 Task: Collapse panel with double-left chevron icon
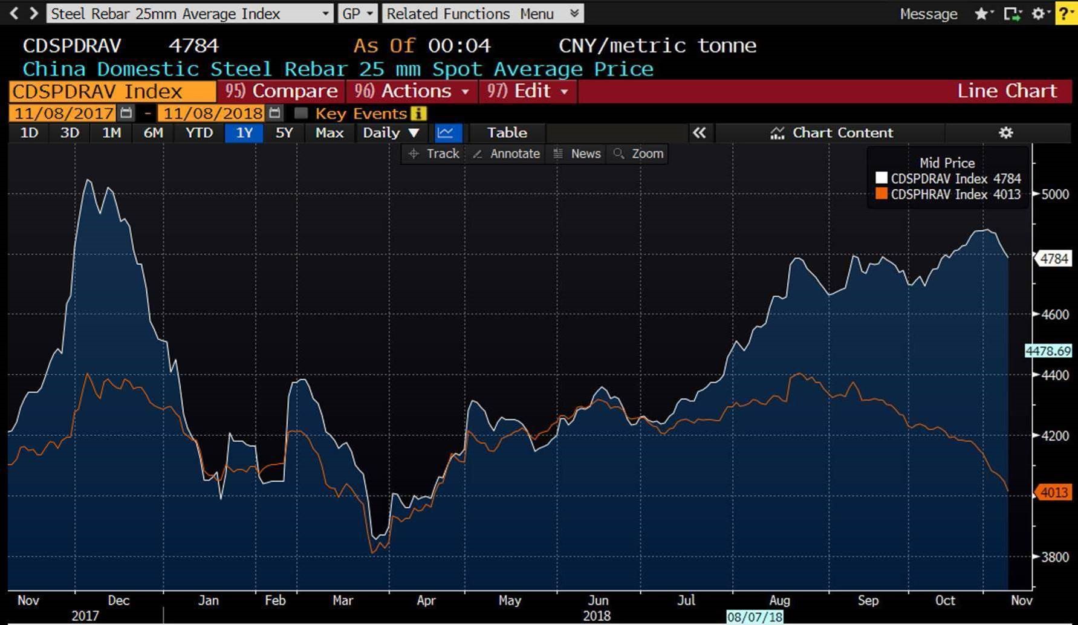pos(699,132)
